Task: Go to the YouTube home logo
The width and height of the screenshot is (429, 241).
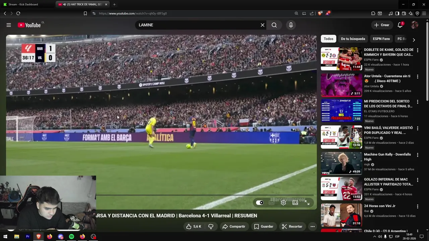Action: [29, 25]
